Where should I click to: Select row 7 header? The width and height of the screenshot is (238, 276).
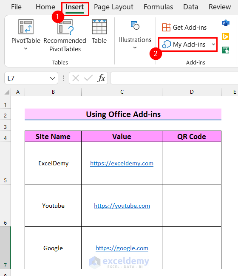[x=5, y=248]
